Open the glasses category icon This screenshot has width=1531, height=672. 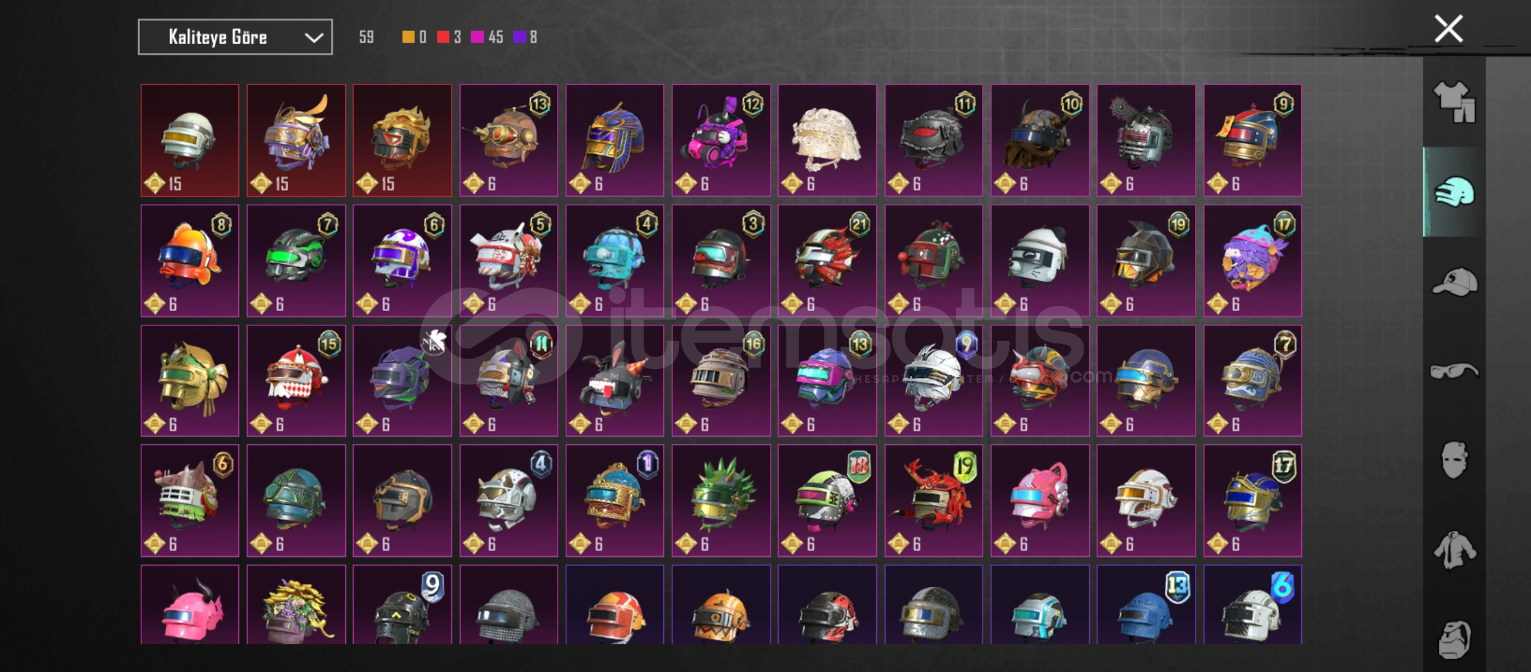[x=1454, y=371]
